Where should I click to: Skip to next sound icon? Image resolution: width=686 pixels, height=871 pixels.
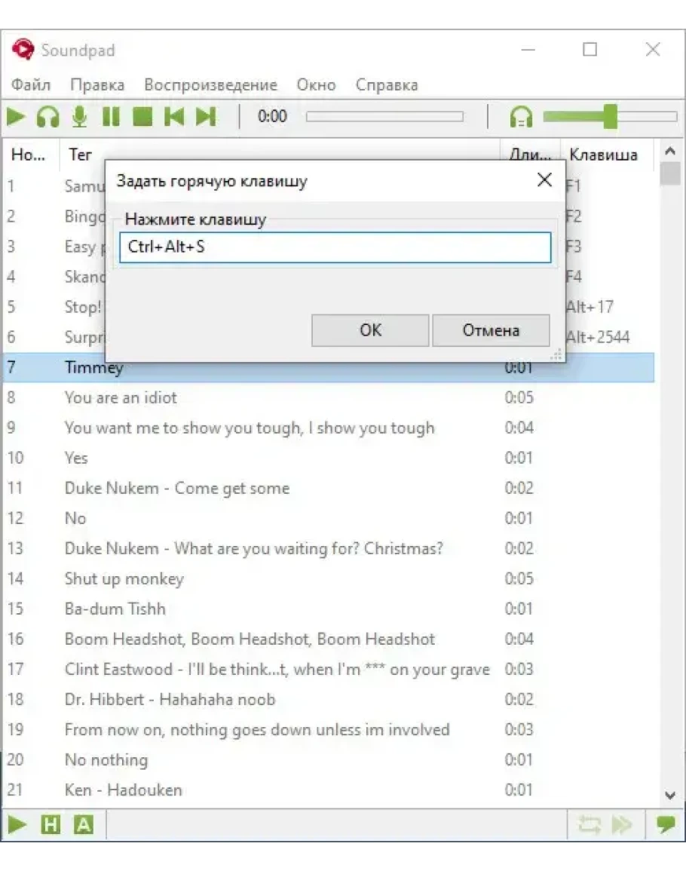click(x=206, y=117)
